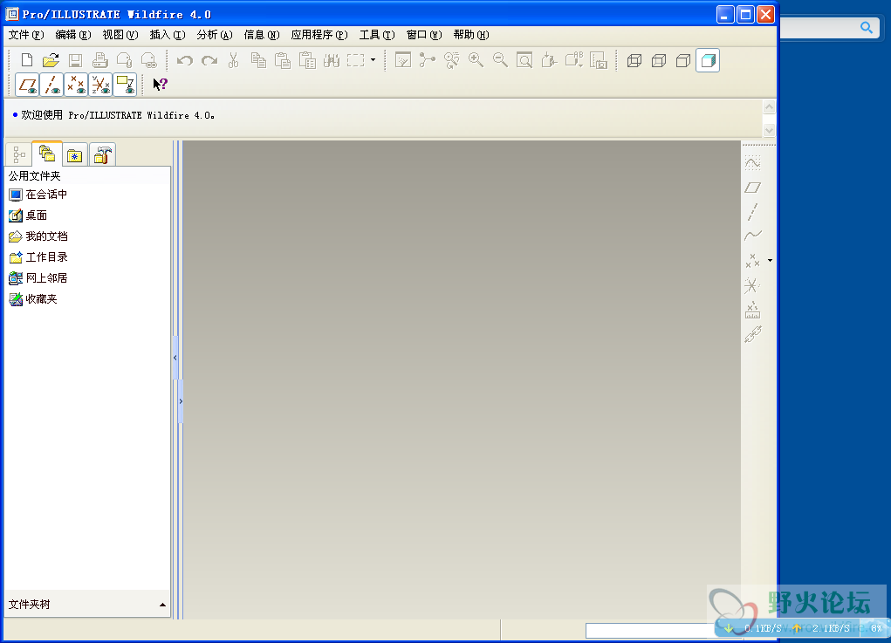Select Wireframe display style
This screenshot has width=891, height=643.
(x=634, y=60)
